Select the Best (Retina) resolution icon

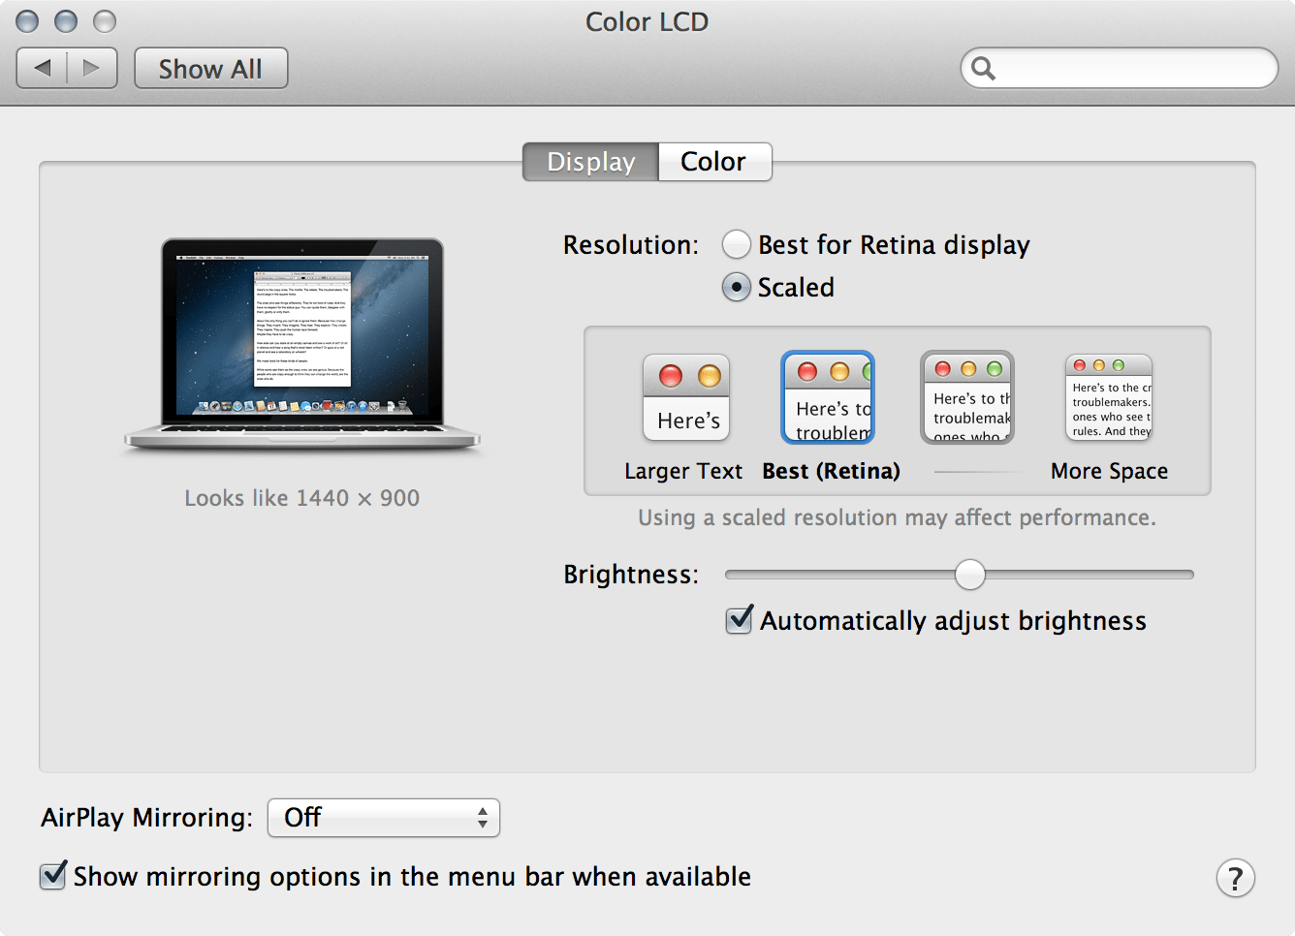(x=827, y=397)
